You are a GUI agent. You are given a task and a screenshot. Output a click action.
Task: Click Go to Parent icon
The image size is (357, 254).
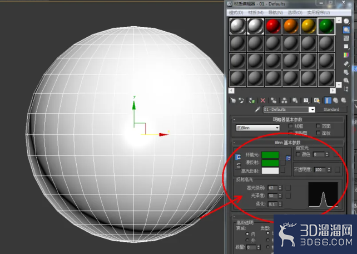click(336, 100)
